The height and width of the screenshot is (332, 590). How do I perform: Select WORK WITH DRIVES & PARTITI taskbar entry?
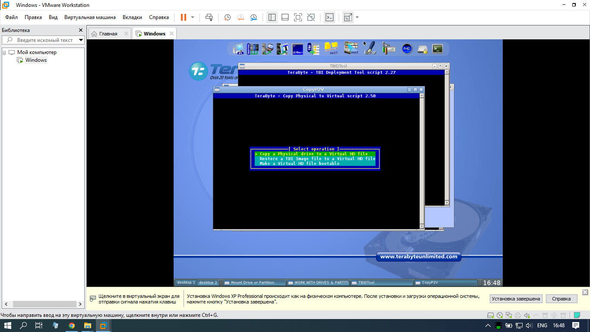pos(318,283)
